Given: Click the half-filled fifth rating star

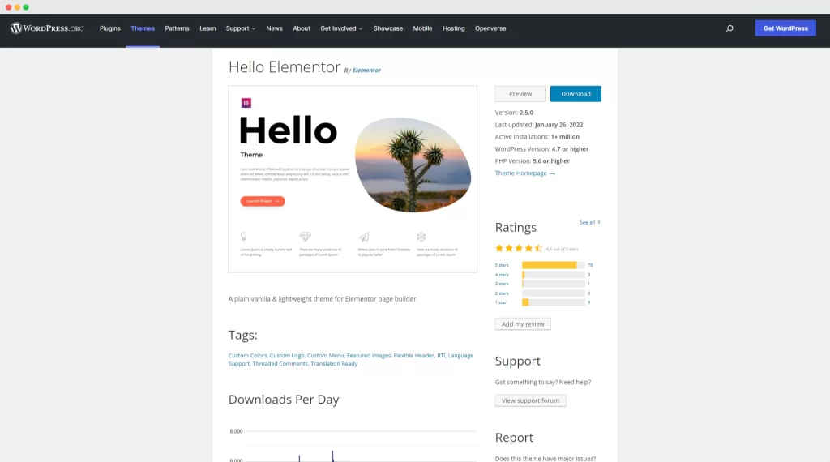Looking at the screenshot, I should pos(538,248).
